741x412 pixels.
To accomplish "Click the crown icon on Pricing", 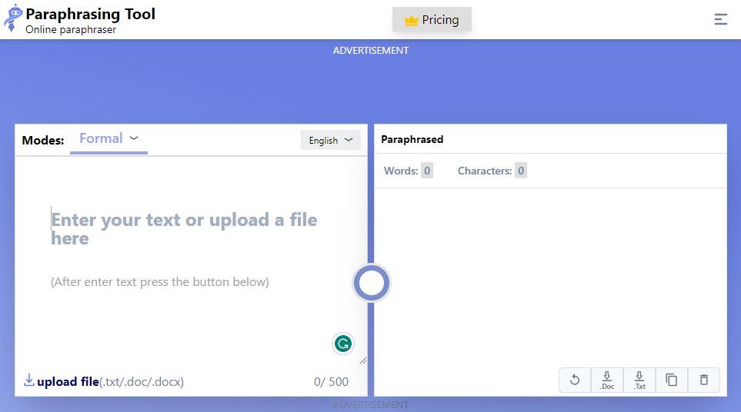I will pos(411,21).
